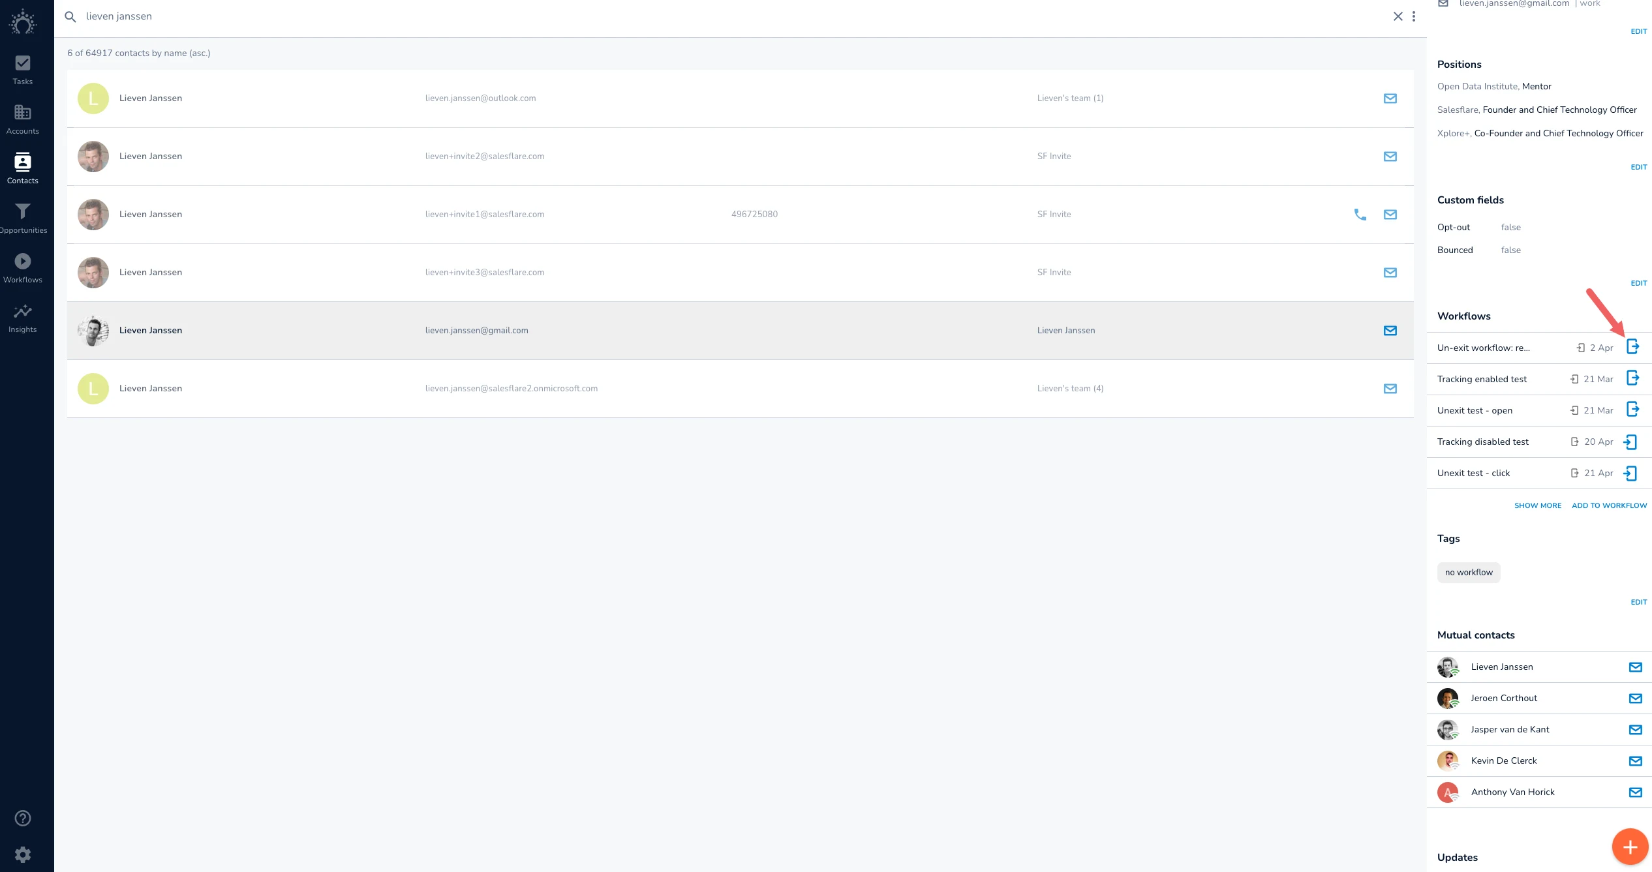Clear the search with the X icon
The image size is (1652, 872).
click(1398, 16)
